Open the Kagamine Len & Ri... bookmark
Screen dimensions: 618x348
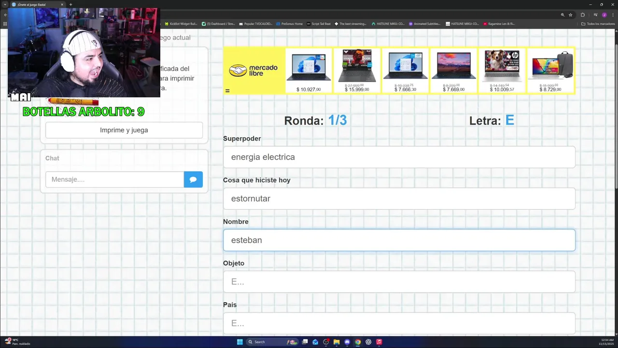[x=499, y=24]
